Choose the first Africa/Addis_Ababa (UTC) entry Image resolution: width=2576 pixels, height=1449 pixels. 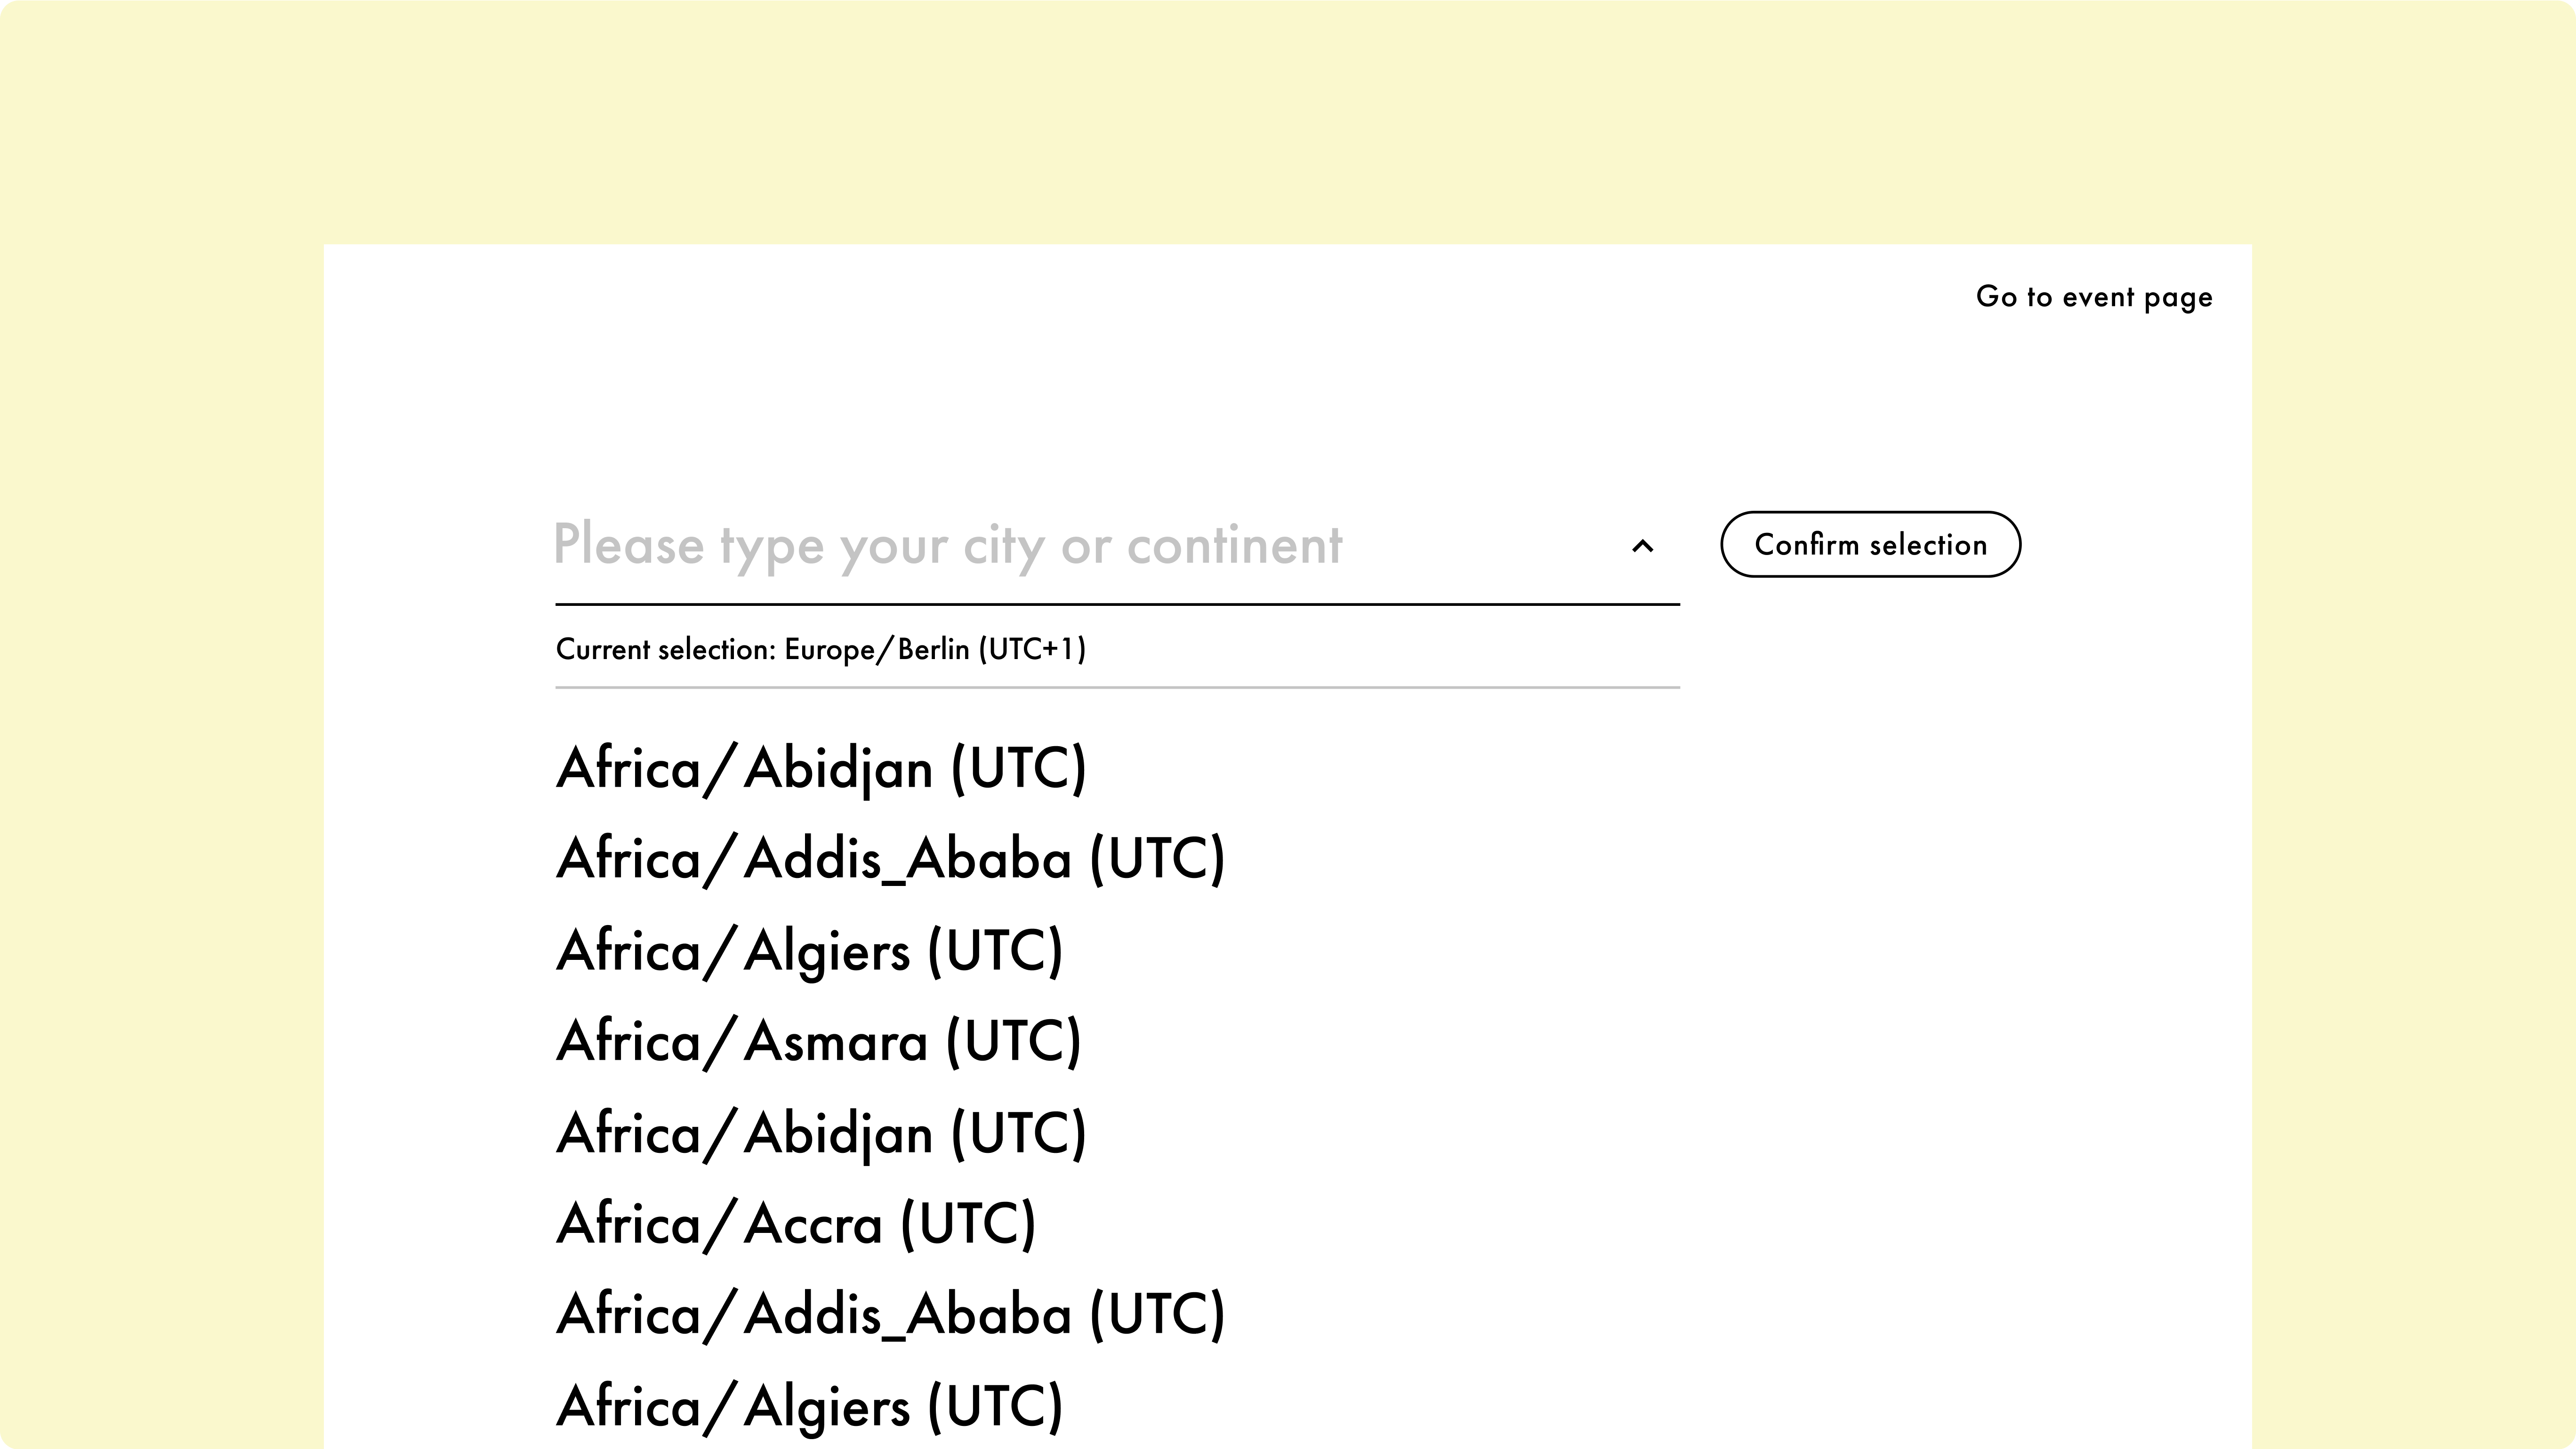pos(890,859)
